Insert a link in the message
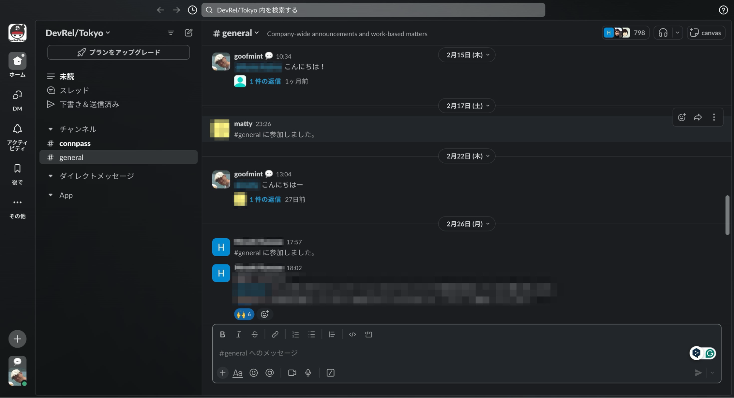 pos(275,335)
